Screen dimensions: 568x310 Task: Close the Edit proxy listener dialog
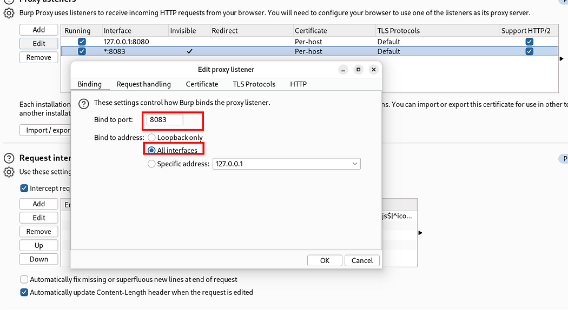pos(373,70)
